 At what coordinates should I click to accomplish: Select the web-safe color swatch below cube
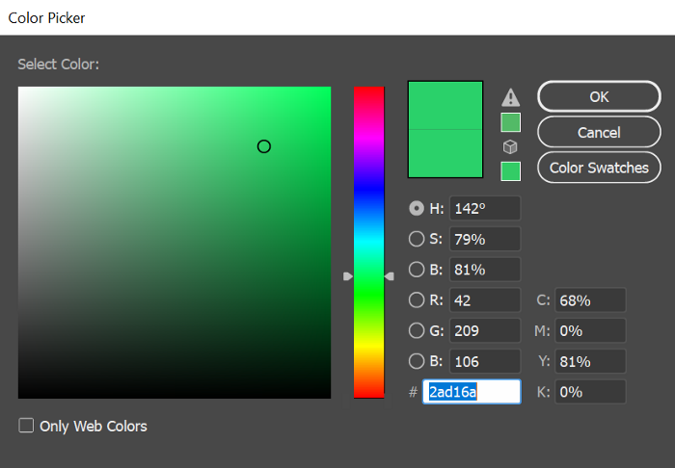[510, 171]
